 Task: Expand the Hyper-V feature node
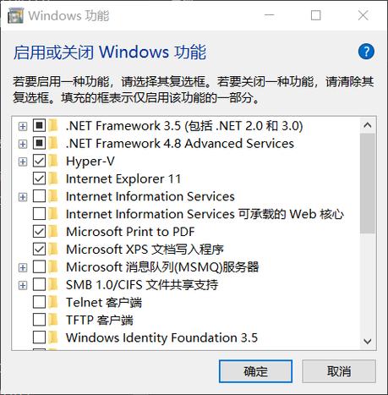point(23,162)
